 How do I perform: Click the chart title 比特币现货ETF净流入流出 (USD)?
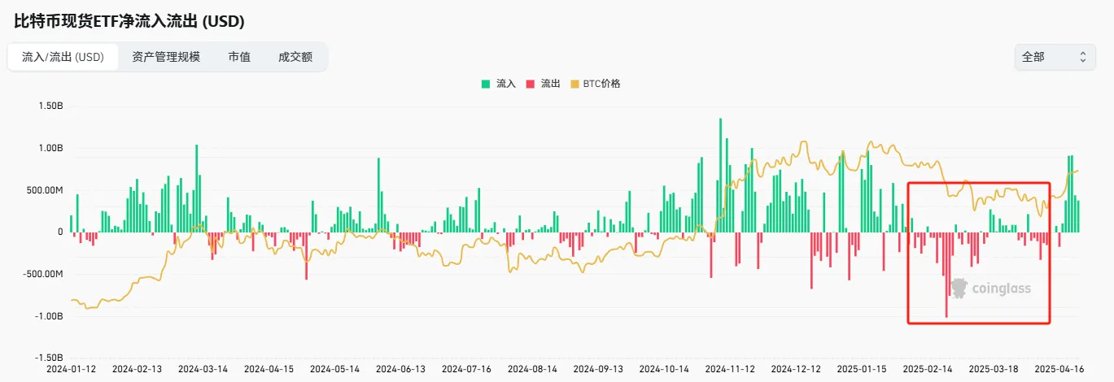(129, 21)
